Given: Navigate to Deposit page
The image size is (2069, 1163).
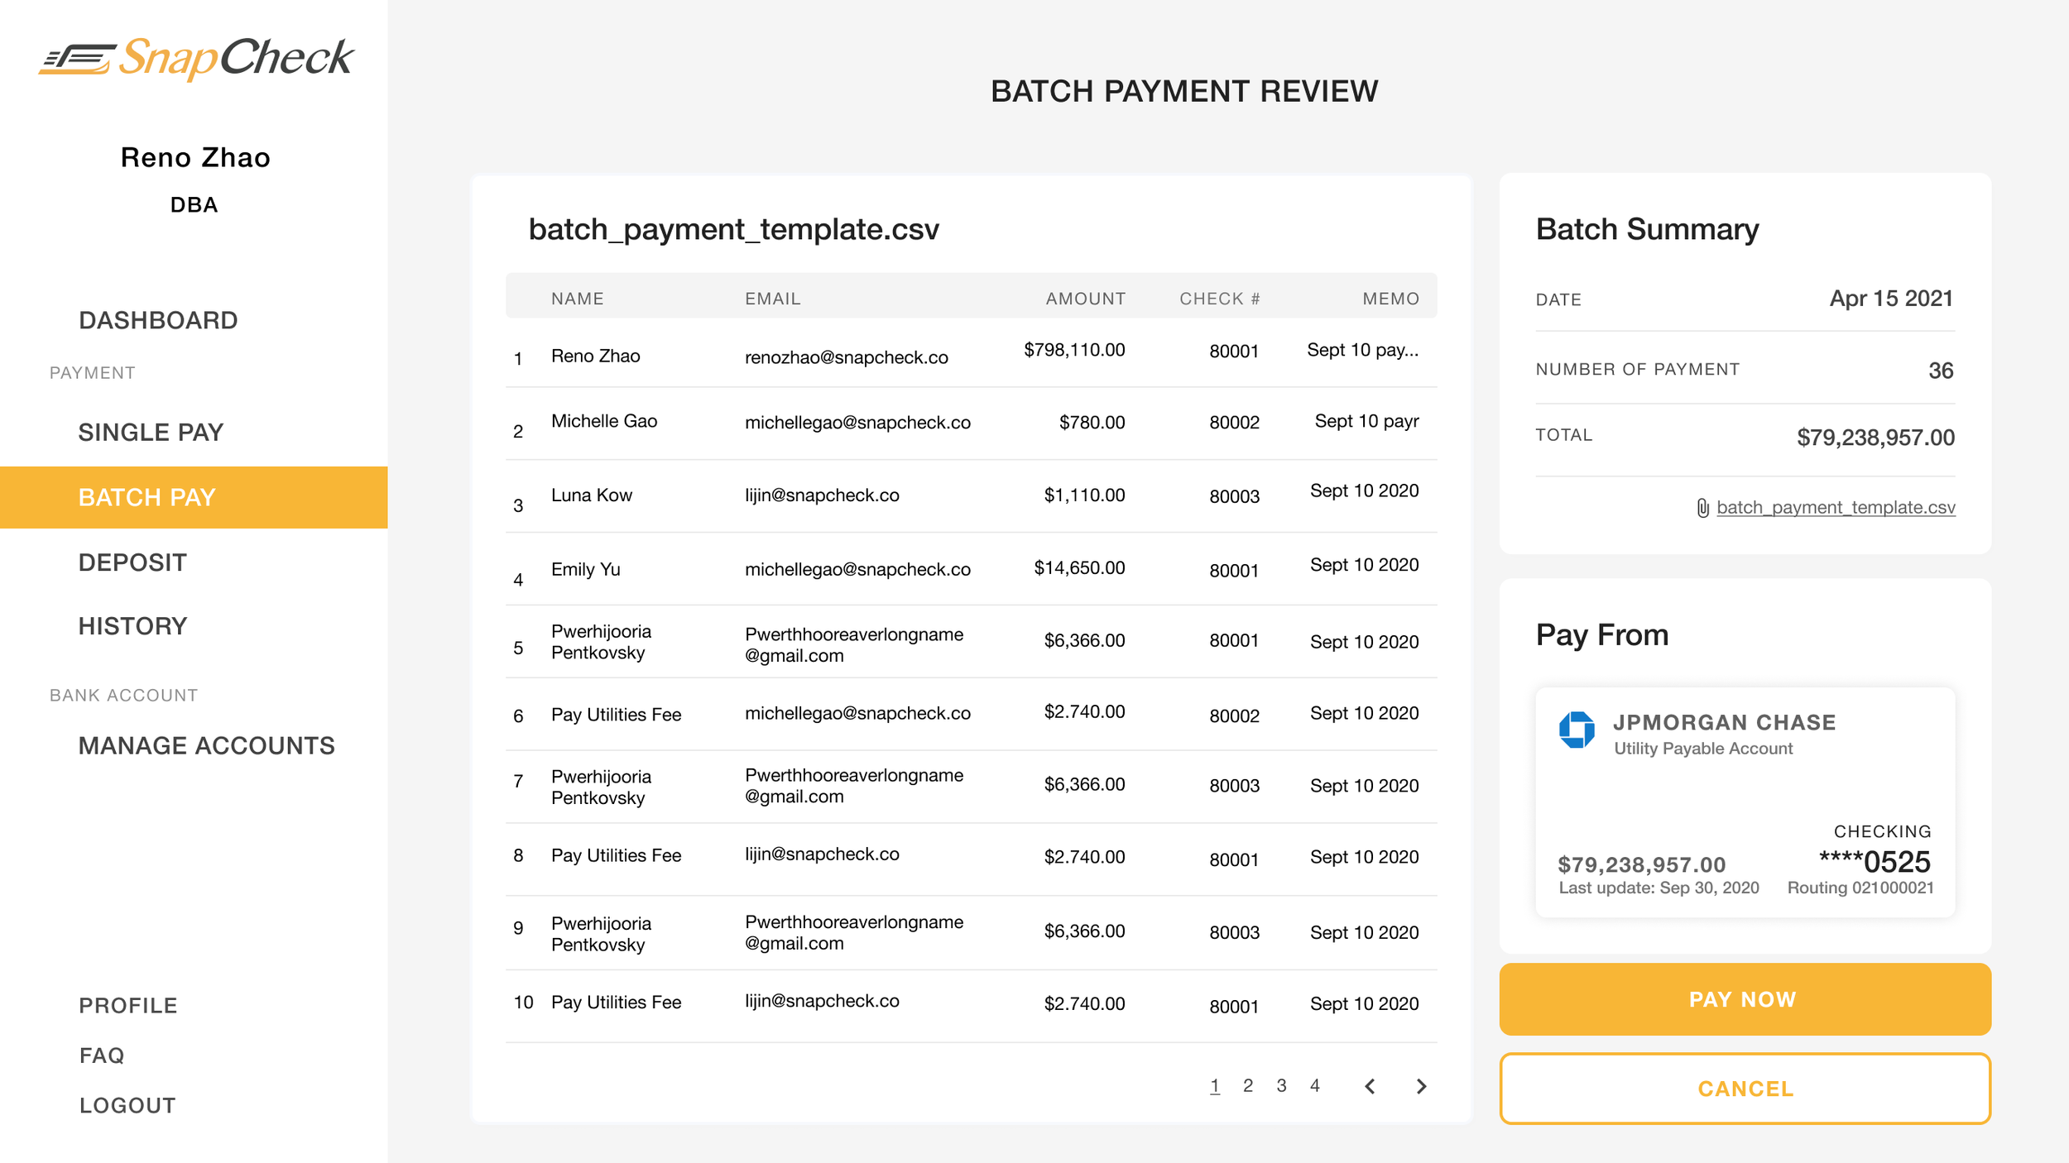Looking at the screenshot, I should [132, 562].
